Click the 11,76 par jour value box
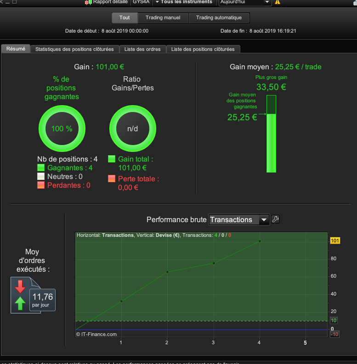 coord(43,300)
